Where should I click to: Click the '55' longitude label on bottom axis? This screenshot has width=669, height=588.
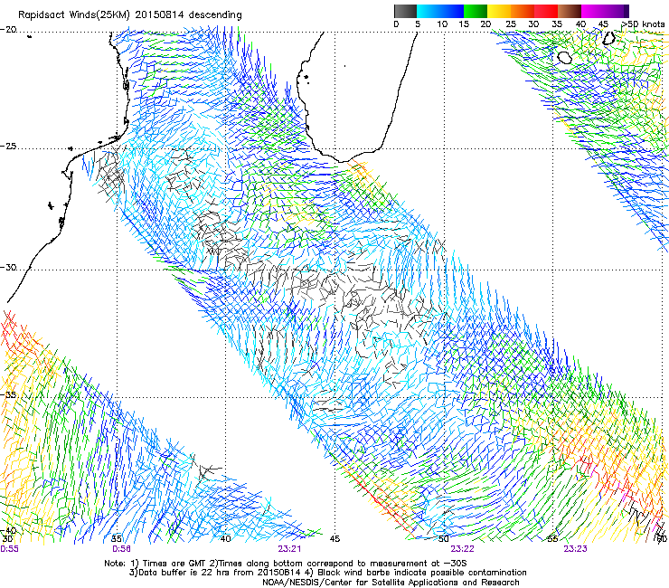pyautogui.click(x=552, y=539)
